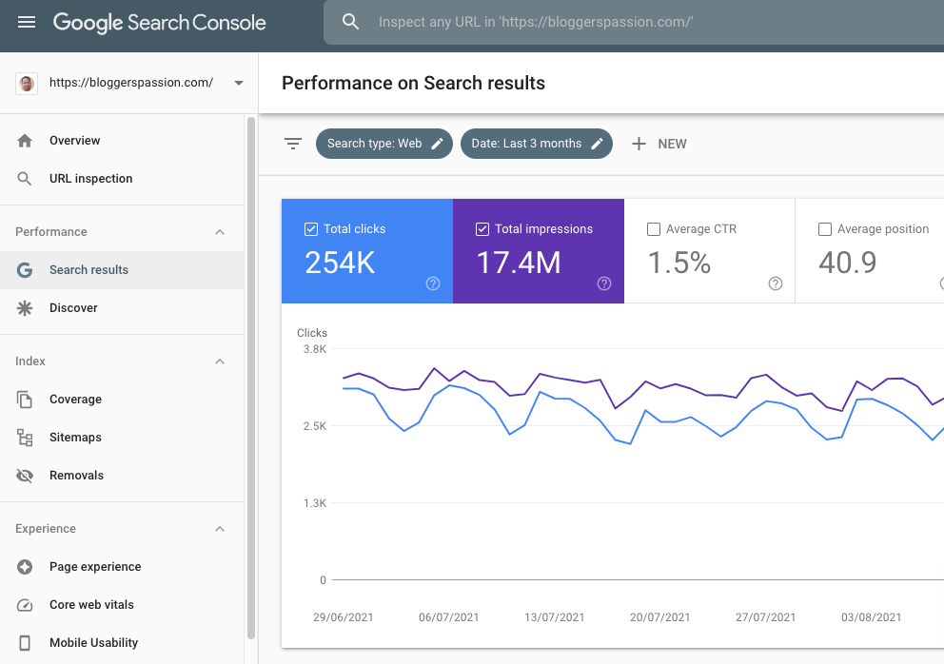Open the Sitemaps page

click(122, 438)
